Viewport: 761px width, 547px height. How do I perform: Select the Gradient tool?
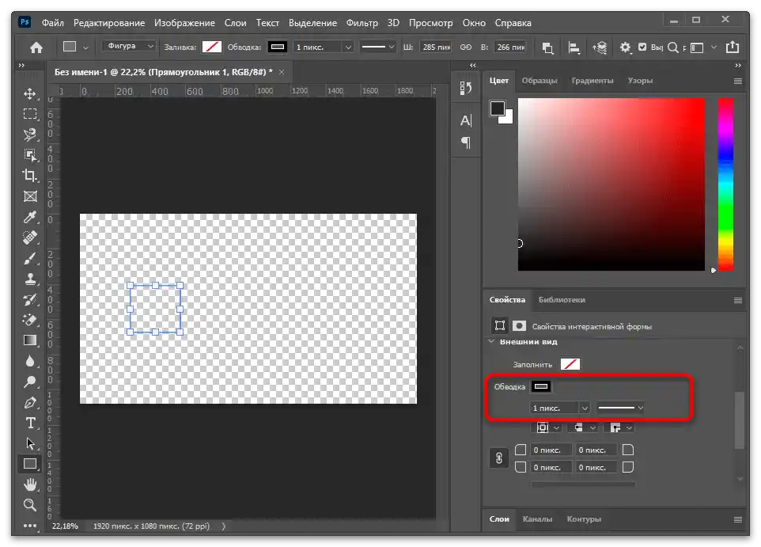tap(30, 340)
